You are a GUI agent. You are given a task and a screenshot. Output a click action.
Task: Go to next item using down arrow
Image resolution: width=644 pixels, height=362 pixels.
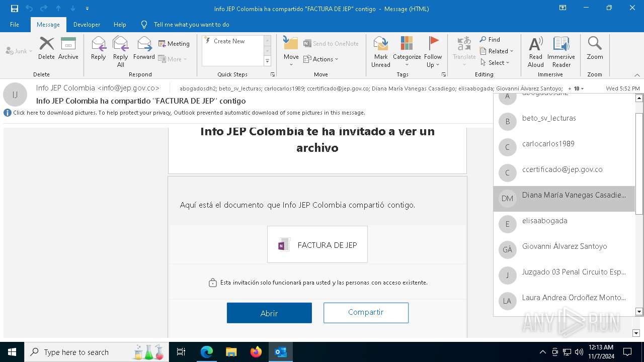tap(73, 9)
